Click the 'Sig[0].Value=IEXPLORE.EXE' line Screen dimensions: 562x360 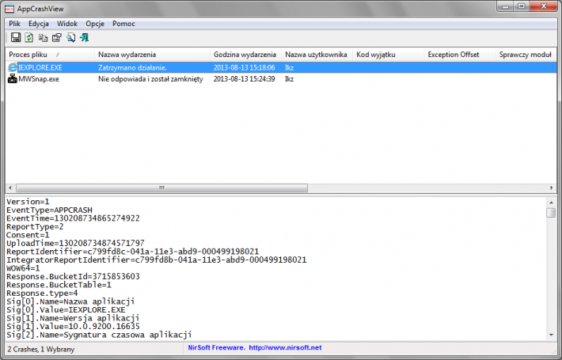click(66, 310)
